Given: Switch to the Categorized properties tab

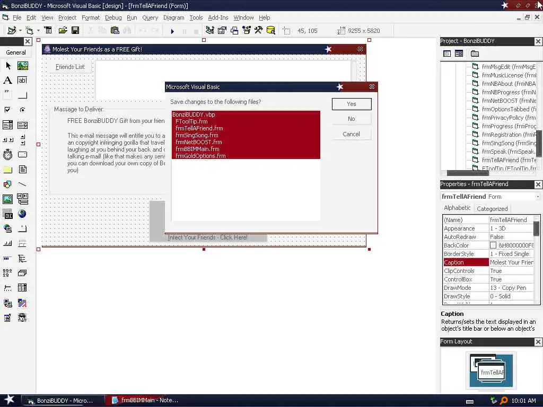Looking at the screenshot, I should [492, 209].
